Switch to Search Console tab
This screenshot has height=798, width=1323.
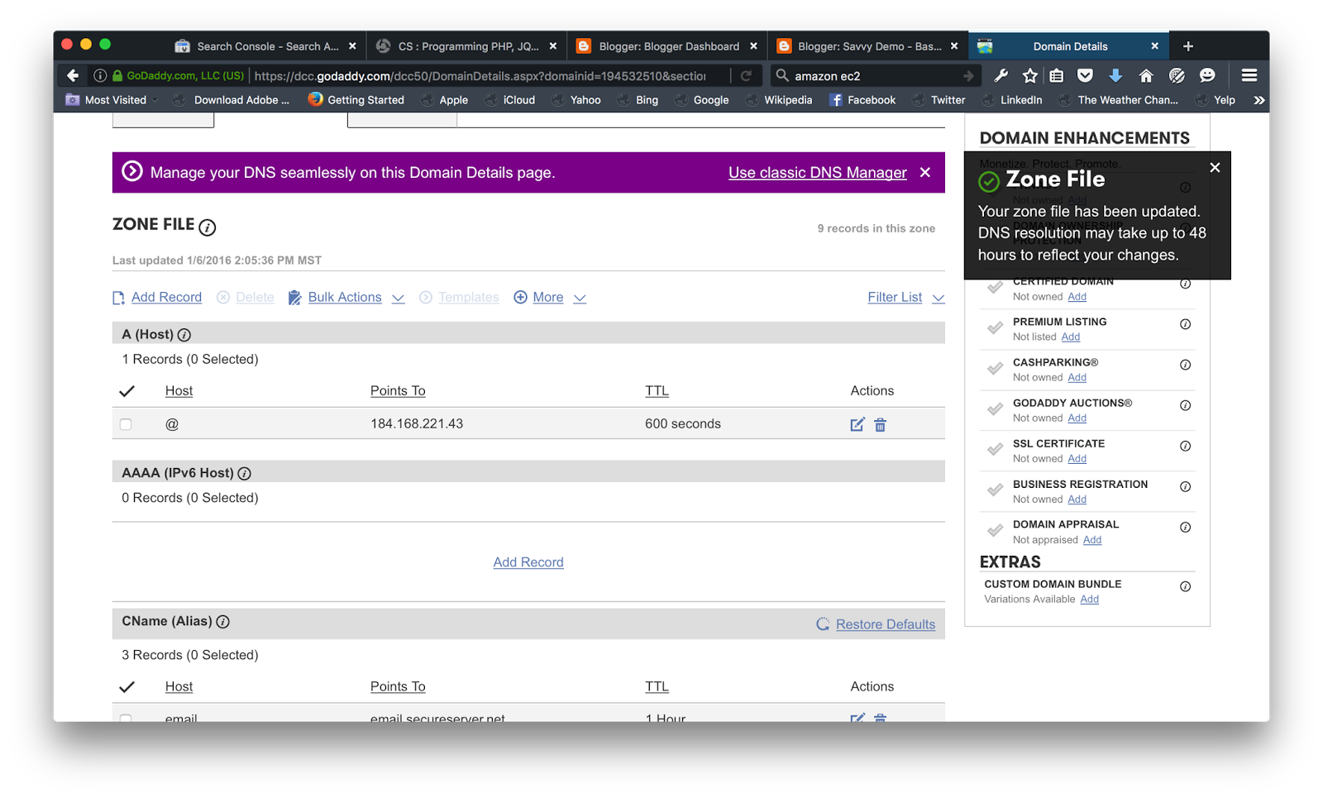pos(266,46)
